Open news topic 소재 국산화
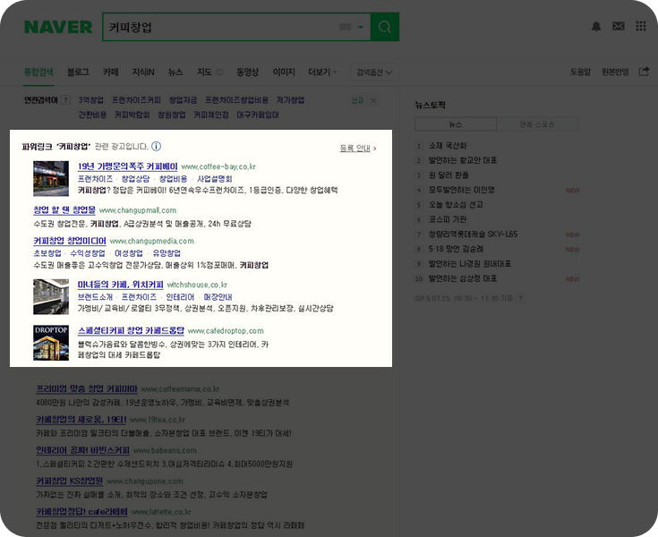This screenshot has height=537, width=658. point(448,146)
